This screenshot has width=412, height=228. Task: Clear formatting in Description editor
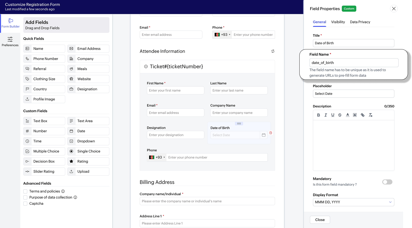370,115
